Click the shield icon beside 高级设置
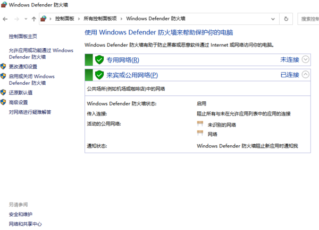The height and width of the screenshot is (230, 319). click(4, 102)
